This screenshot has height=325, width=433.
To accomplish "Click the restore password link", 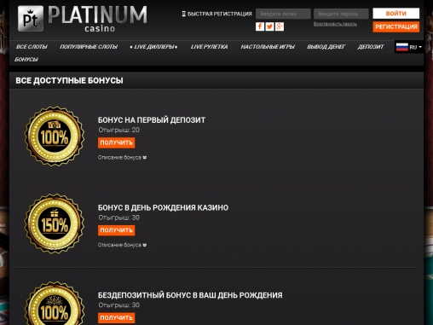I will (x=335, y=24).
